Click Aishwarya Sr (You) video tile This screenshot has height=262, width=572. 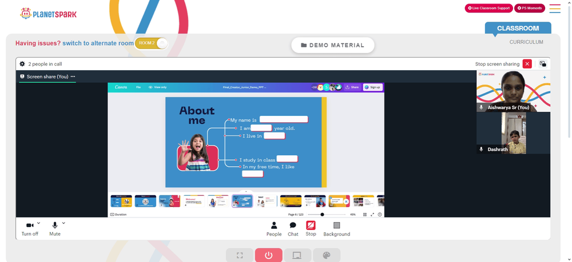point(513,91)
